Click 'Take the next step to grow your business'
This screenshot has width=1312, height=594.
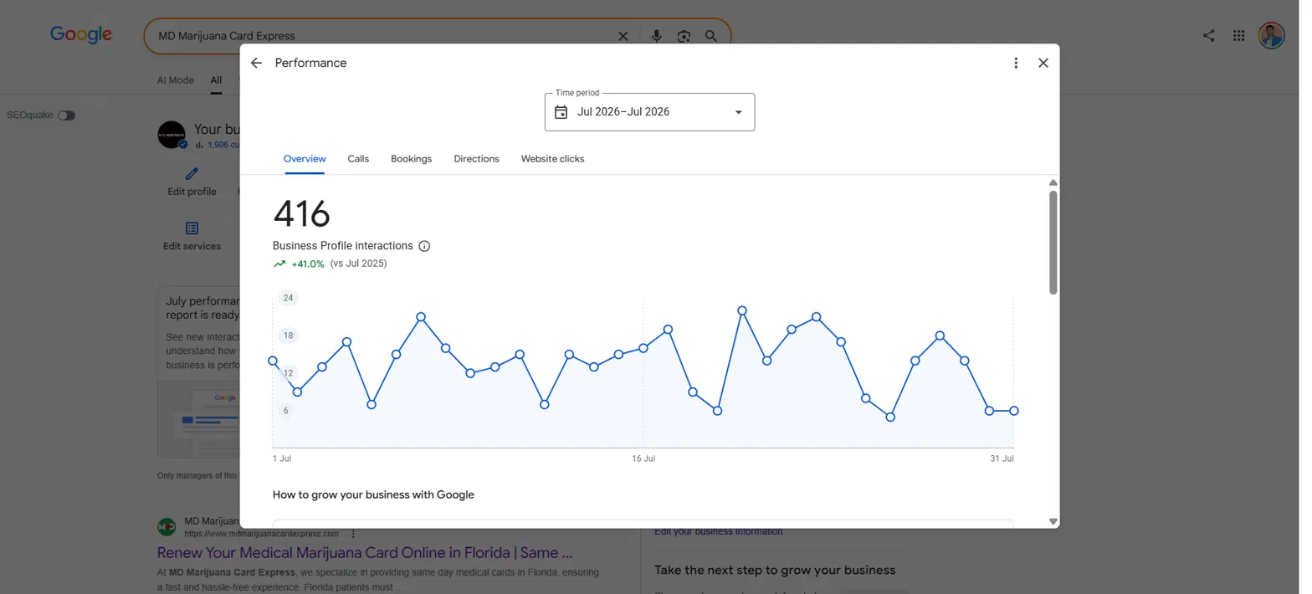[775, 571]
